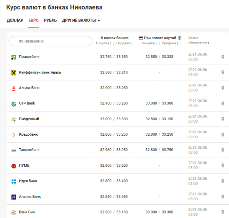Open the Приватбанк bank link
Viewport: 229px width, 218px height.
click(x=29, y=57)
